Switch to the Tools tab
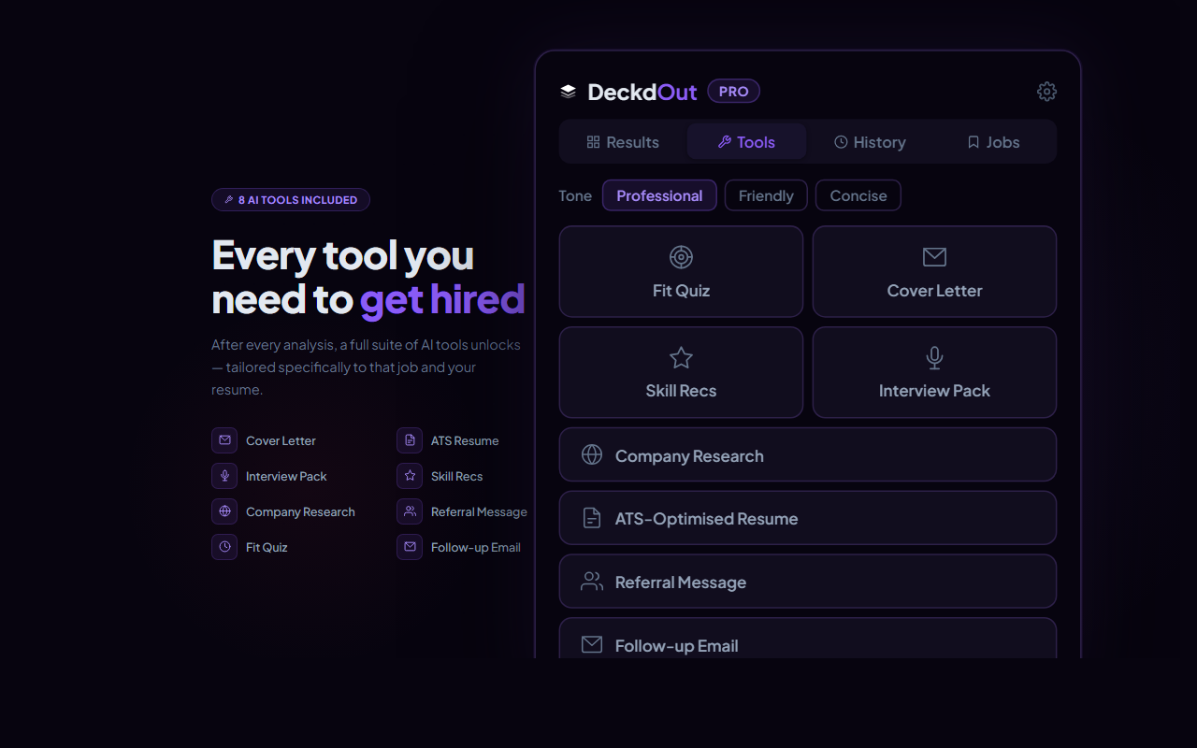 coord(746,142)
